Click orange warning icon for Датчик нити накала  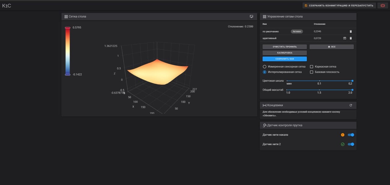pos(343,135)
